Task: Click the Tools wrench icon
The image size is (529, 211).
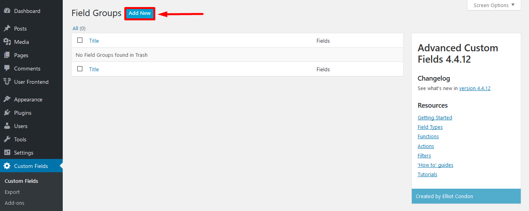Action: coord(7,139)
